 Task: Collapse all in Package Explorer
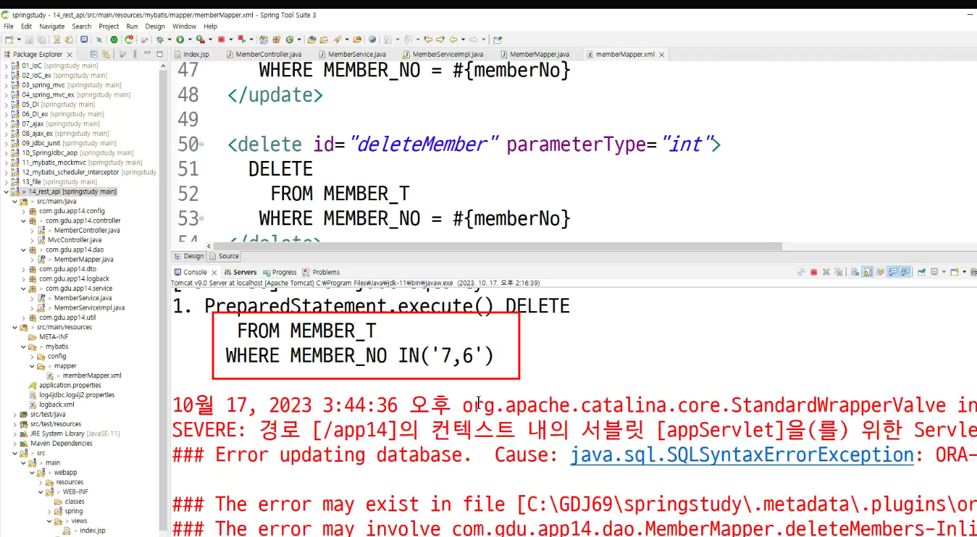(94, 54)
